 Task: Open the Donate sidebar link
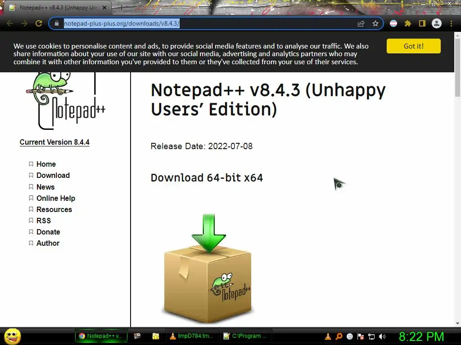[x=48, y=232]
